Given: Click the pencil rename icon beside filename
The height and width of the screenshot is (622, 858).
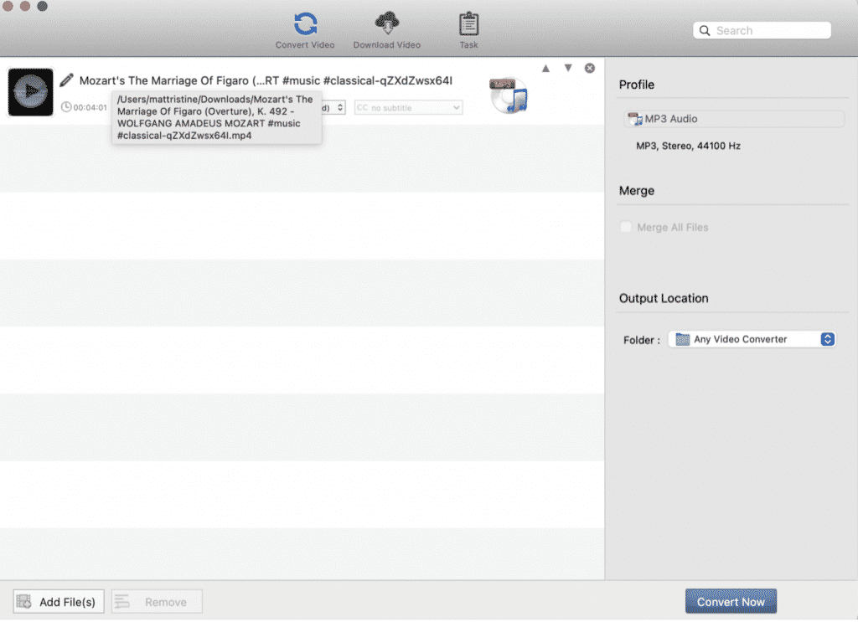Looking at the screenshot, I should pos(66,80).
